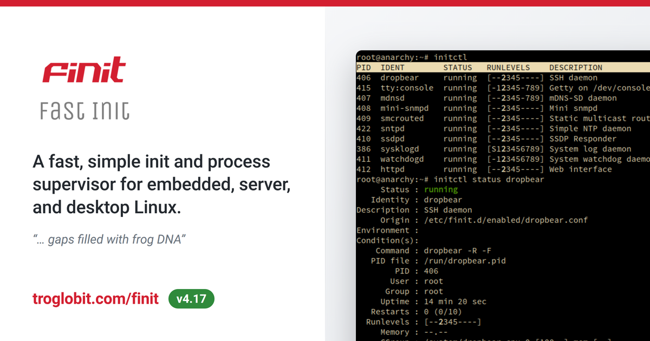650x341 pixels.
Task: Click the tagline 'A fast, simple init' paragraph
Action: point(162,184)
